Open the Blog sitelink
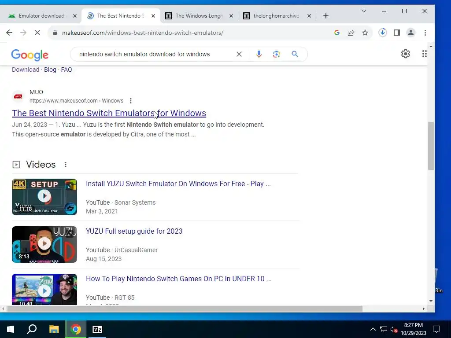Viewport: 451px width, 338px height. pyautogui.click(x=50, y=70)
